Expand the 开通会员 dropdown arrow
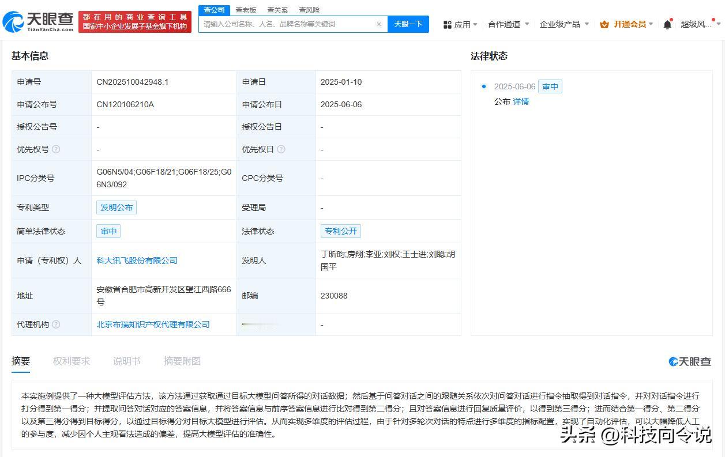Screen dimensions: 725x457 tap(651, 24)
